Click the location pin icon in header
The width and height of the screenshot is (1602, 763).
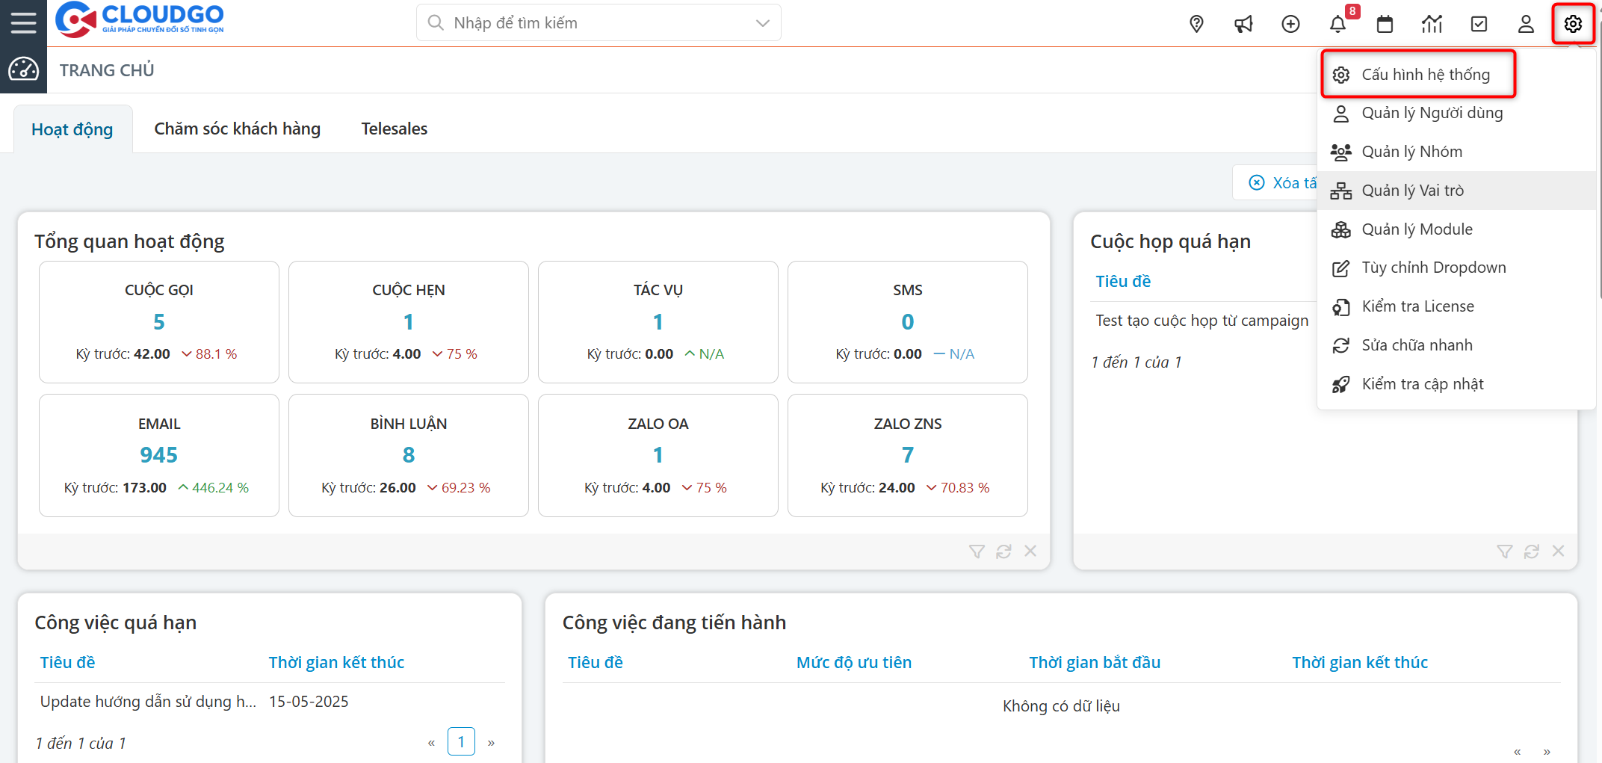1196,24
